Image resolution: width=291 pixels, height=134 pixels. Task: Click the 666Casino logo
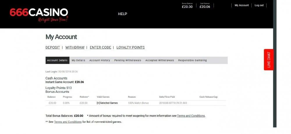click(39, 15)
